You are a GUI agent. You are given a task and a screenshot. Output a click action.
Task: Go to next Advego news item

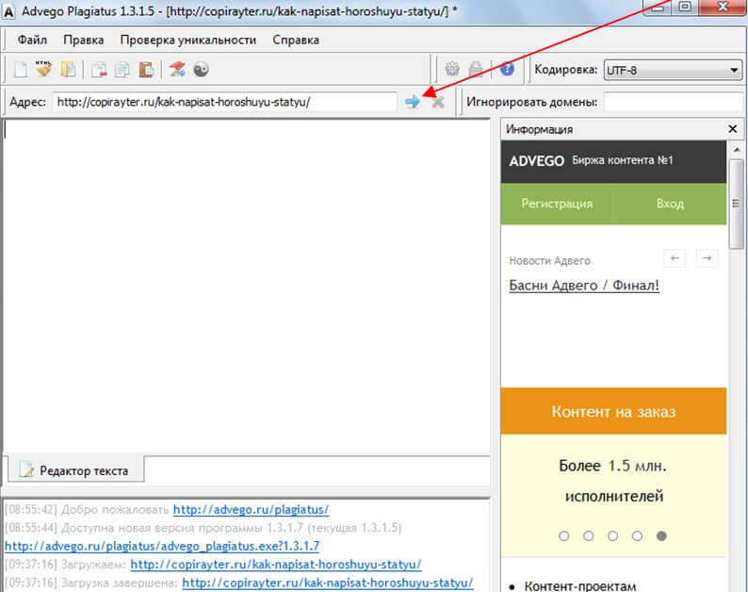[x=707, y=258]
